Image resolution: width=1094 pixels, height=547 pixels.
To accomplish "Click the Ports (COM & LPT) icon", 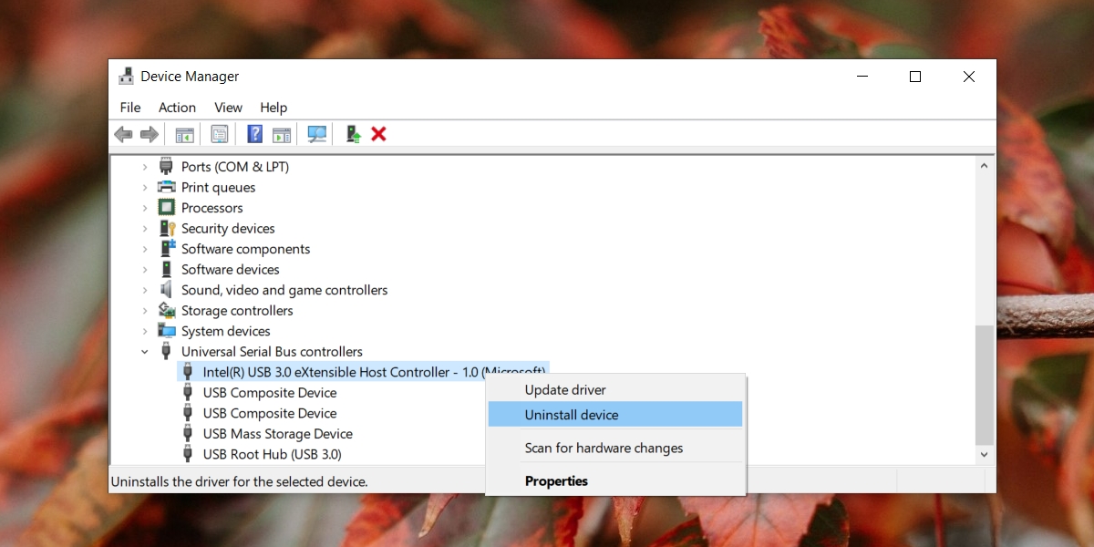I will (166, 167).
